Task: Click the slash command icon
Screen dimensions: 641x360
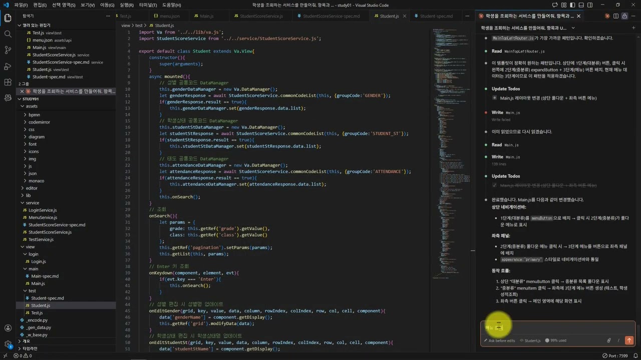Action: pyautogui.click(x=618, y=340)
